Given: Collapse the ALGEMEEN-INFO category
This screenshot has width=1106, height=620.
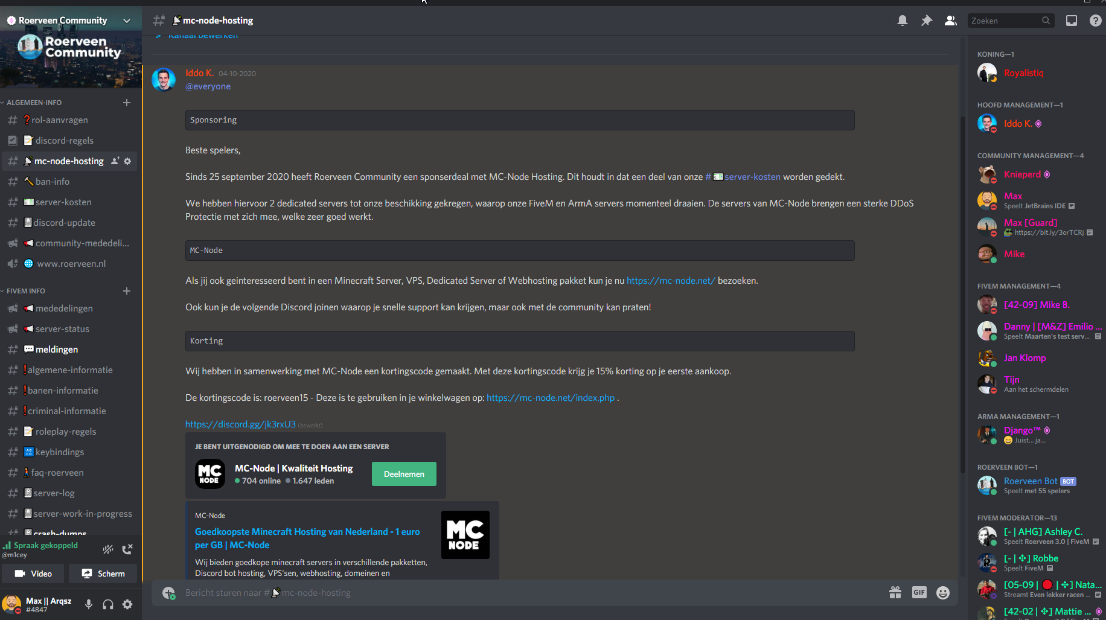Looking at the screenshot, I should [34, 103].
